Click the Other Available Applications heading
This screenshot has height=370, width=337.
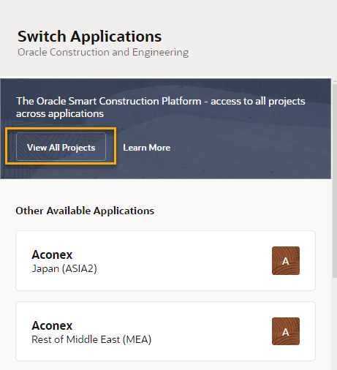coord(85,211)
